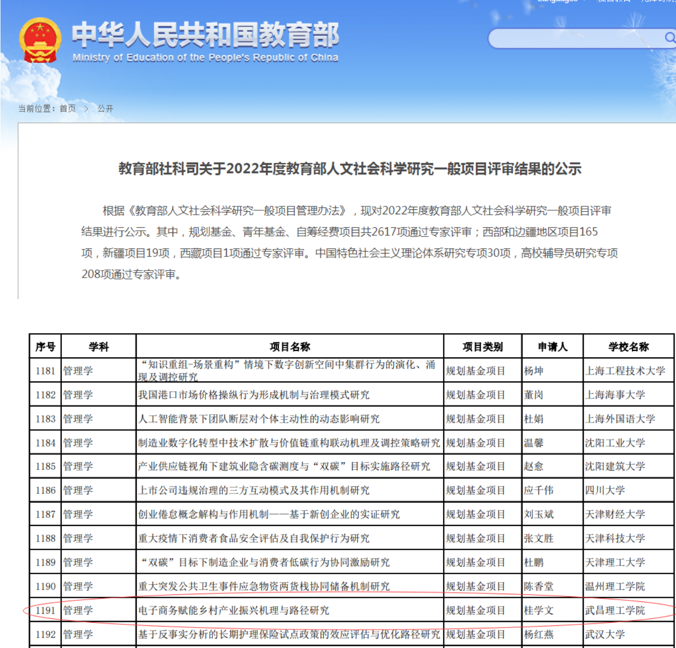Click the 学校名称 column header

(x=628, y=347)
